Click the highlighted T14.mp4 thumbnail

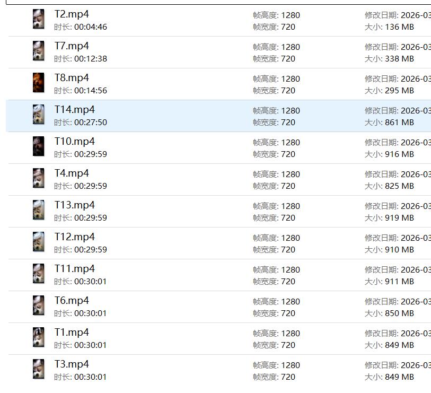point(39,115)
